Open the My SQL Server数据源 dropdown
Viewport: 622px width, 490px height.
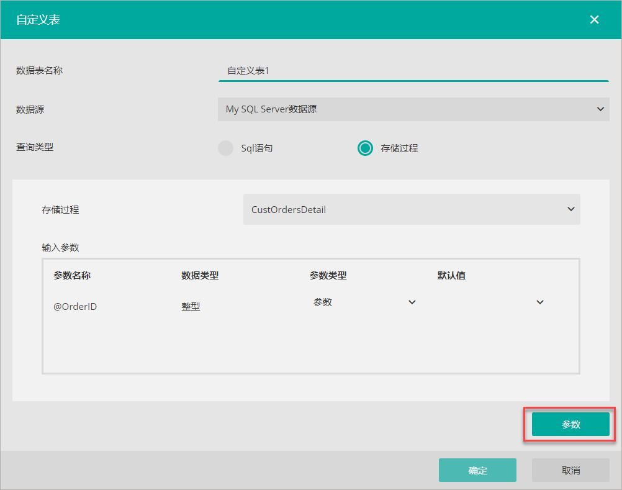click(413, 109)
